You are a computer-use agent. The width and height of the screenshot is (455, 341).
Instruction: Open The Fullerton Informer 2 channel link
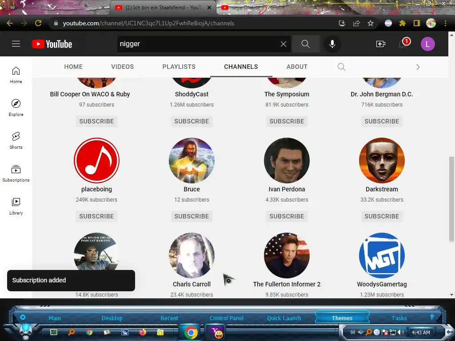(287, 284)
